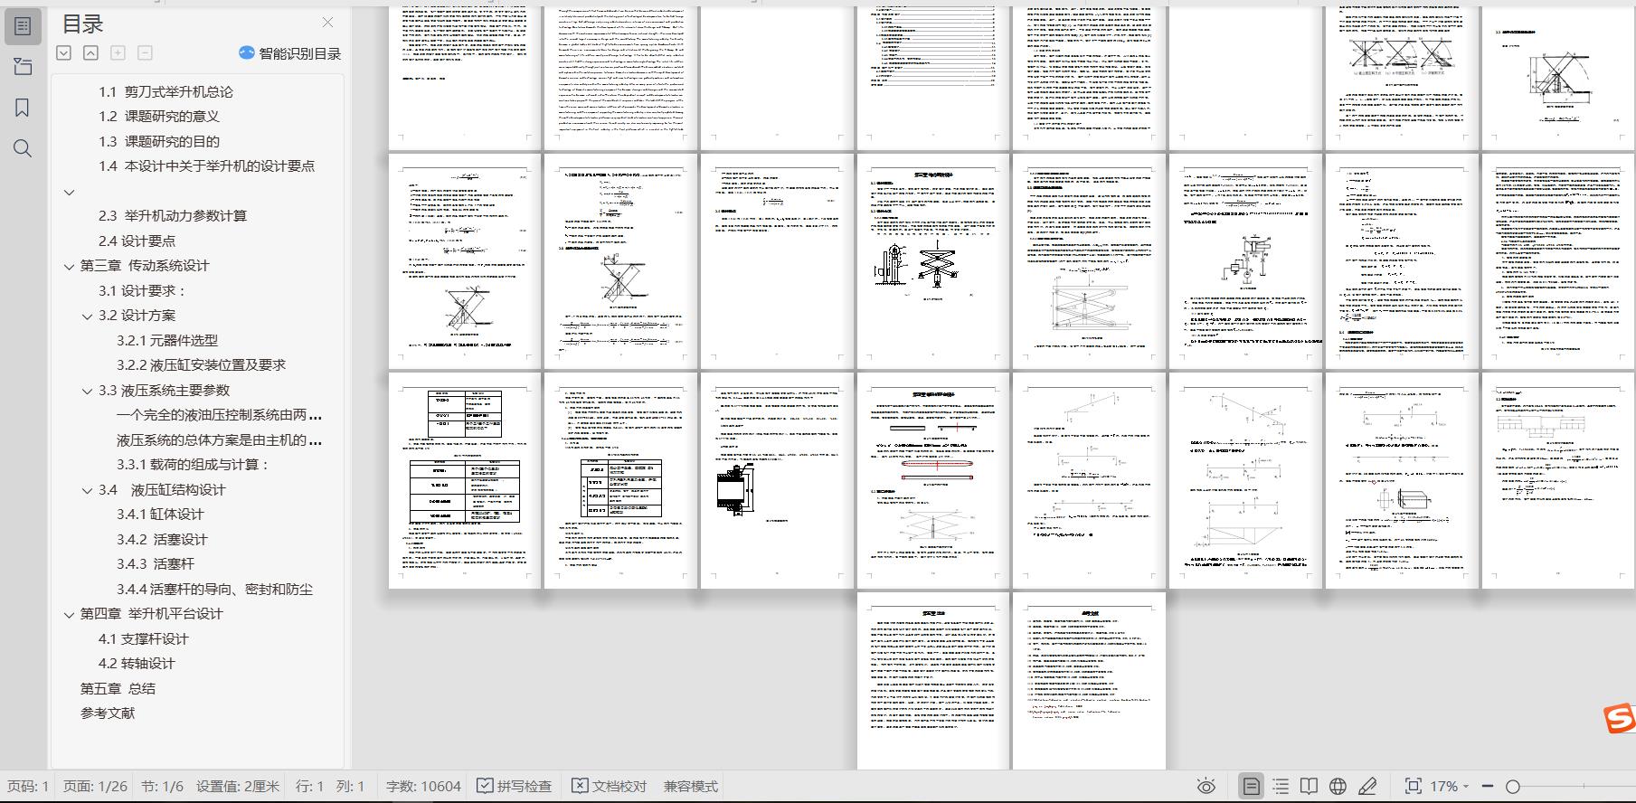
Task: Click the collapse-all outline levels icon
Action: pyautogui.click(x=90, y=53)
